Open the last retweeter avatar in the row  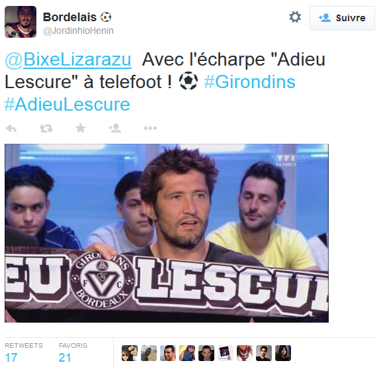(283, 353)
